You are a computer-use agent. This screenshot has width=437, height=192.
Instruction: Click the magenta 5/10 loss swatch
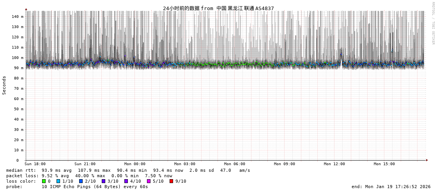click(x=149, y=181)
